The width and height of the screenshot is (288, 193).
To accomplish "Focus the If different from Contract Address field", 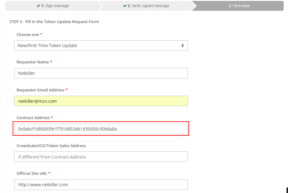I will pyautogui.click(x=101, y=157).
